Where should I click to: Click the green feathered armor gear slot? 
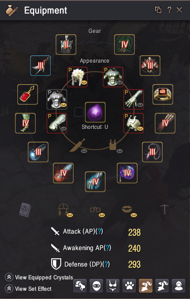point(124,45)
